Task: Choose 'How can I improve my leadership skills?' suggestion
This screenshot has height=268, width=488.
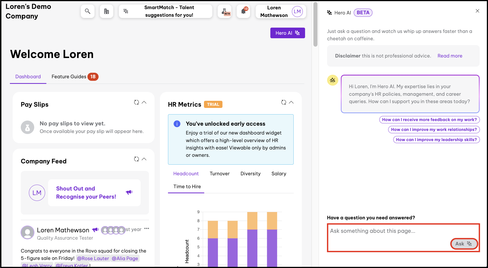Action: click(436, 140)
